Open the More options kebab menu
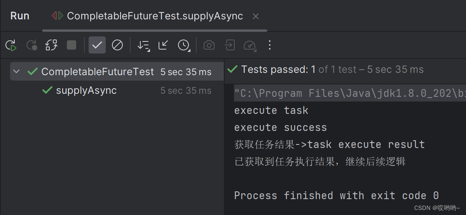The width and height of the screenshot is (466, 215). [270, 45]
